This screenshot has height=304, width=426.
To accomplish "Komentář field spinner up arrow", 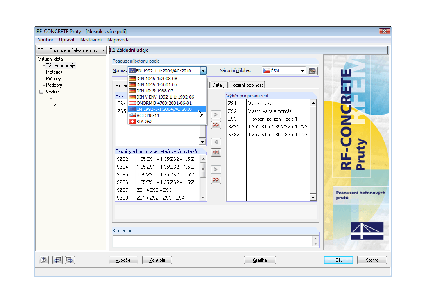I will coord(315,239).
